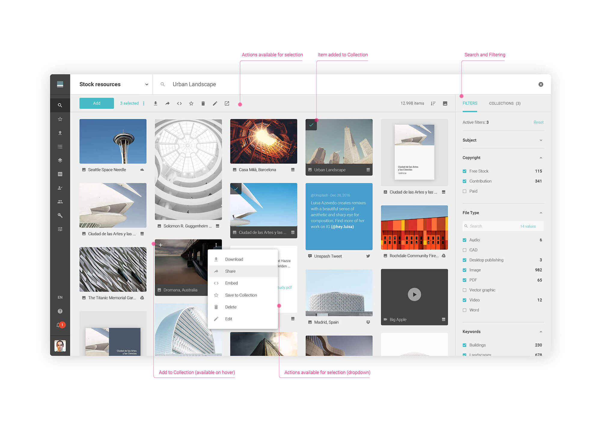
Task: Open the help question mark icon
Action: (x=60, y=311)
